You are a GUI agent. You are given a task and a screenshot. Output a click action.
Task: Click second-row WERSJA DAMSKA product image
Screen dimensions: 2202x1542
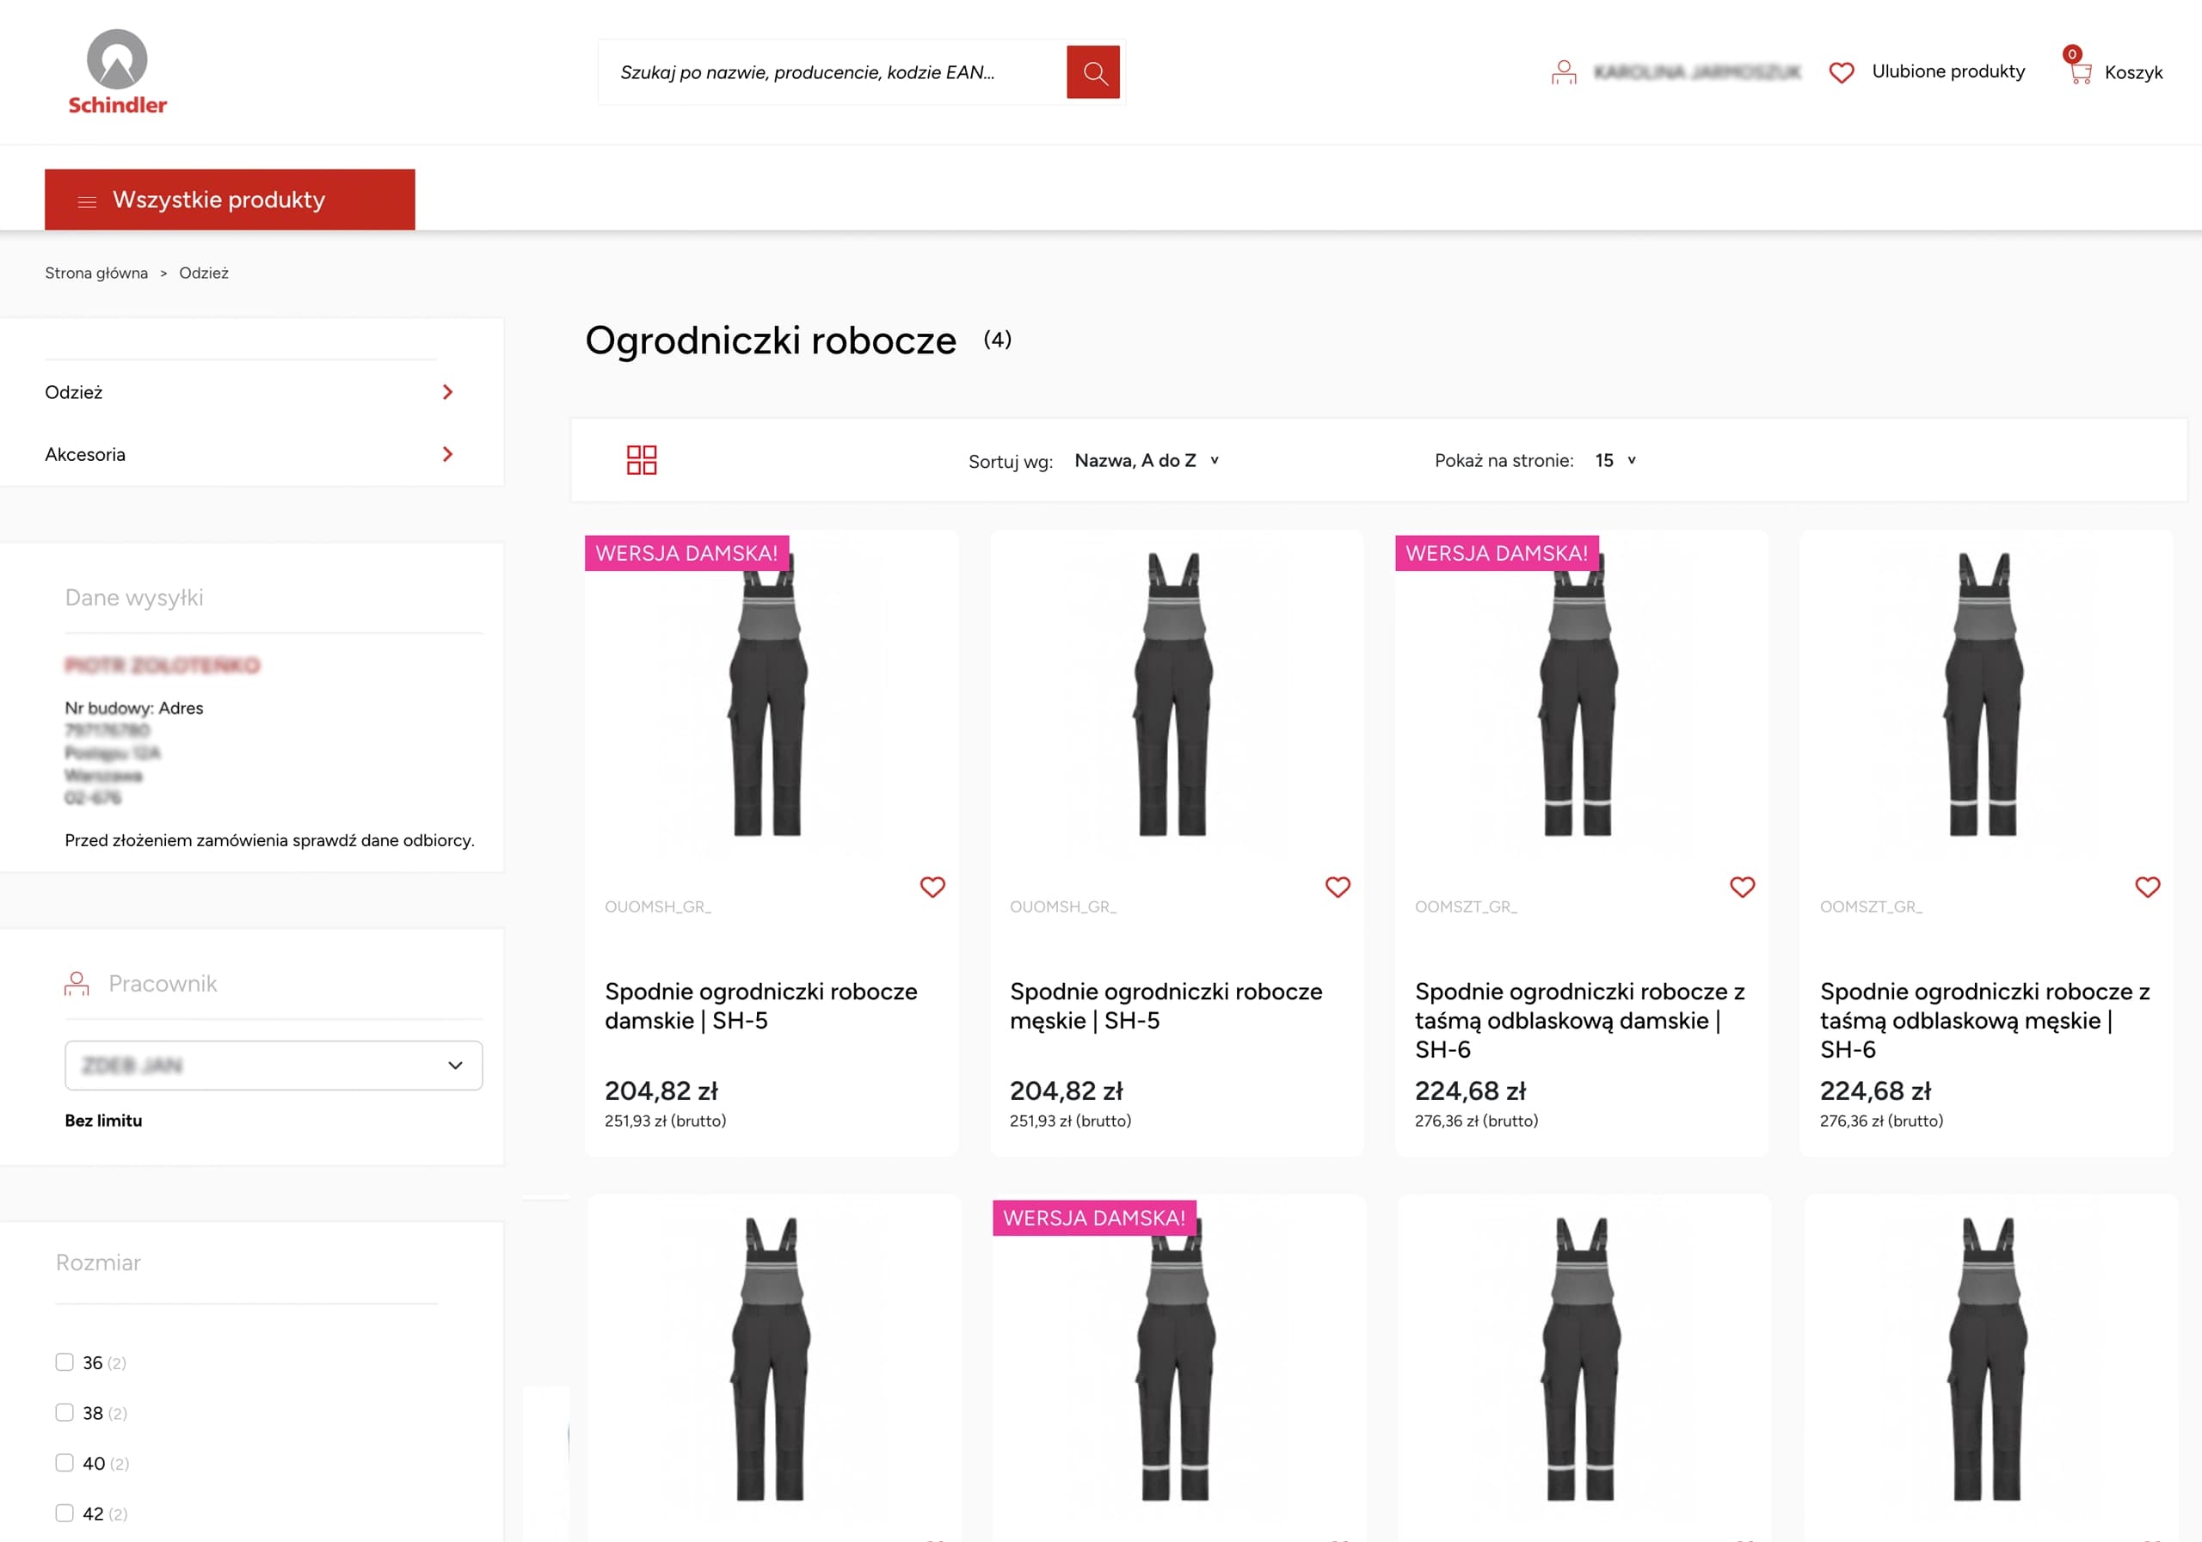(1176, 1359)
